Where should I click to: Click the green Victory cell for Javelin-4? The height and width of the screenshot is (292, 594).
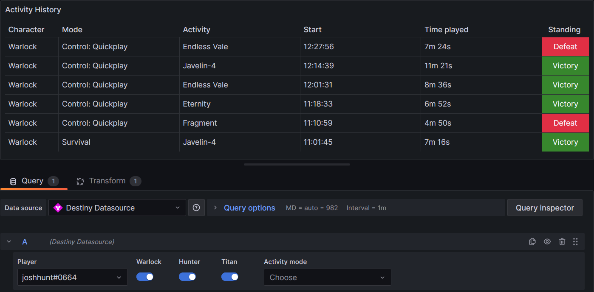[x=565, y=66]
